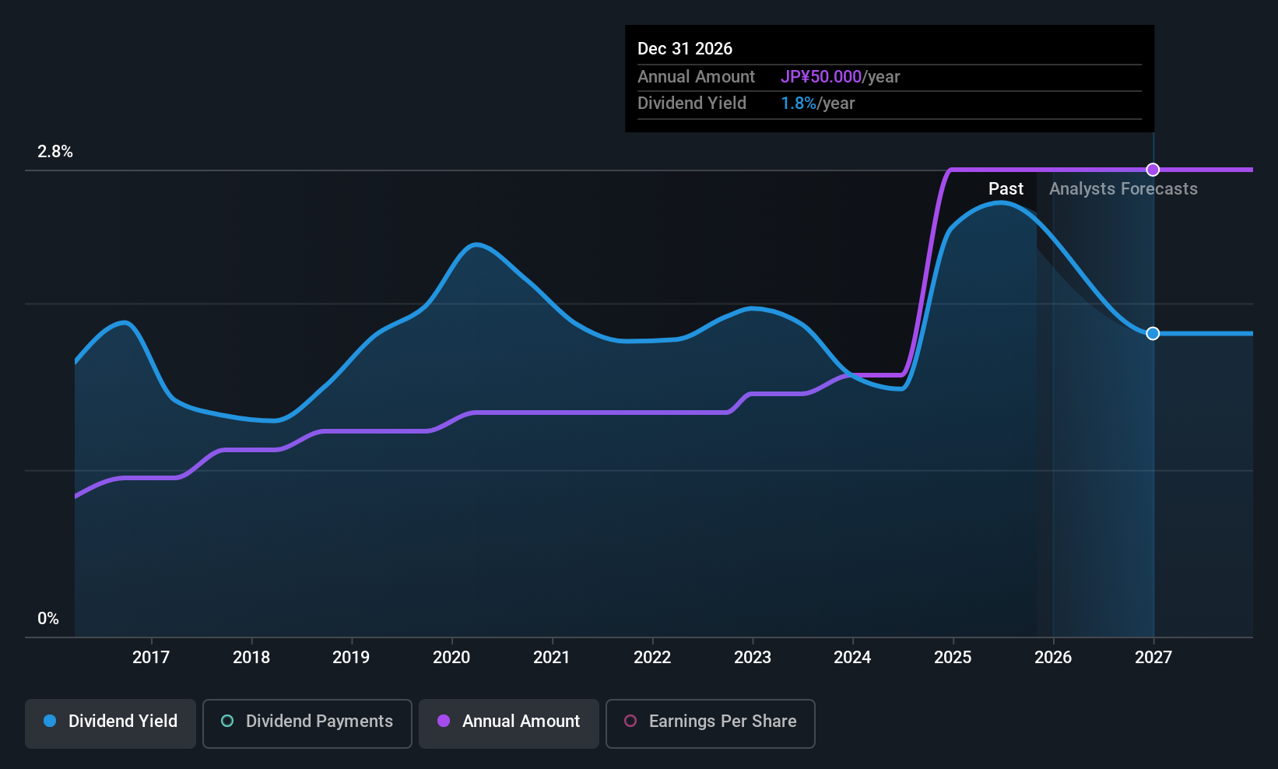Click the Analysts Forecasts label
This screenshot has height=769, width=1278.
click(1123, 189)
